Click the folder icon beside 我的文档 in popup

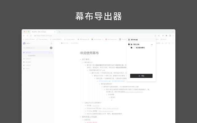(x=131, y=44)
